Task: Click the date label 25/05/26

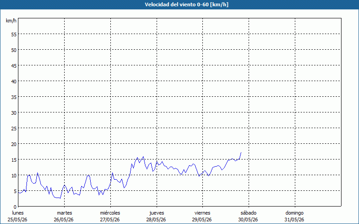Action: (x=18, y=220)
